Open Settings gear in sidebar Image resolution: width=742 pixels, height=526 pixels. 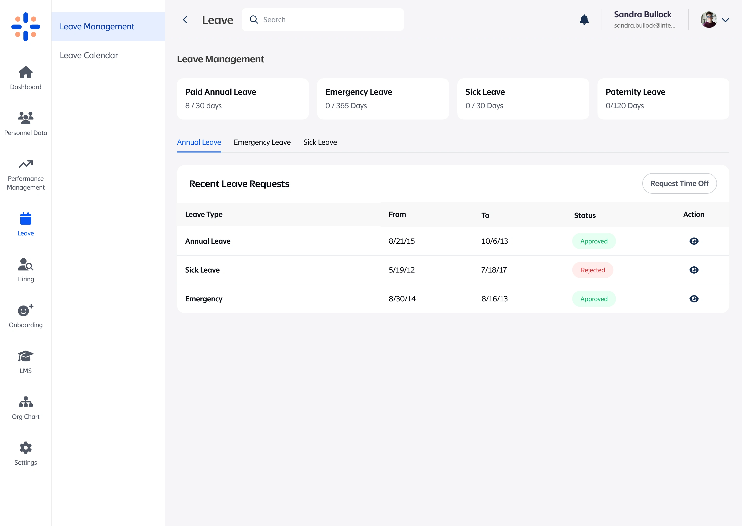pos(26,448)
